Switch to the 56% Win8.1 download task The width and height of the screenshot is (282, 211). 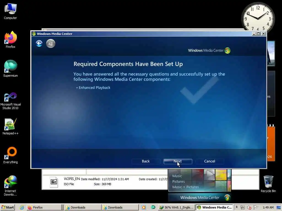tap(177, 207)
